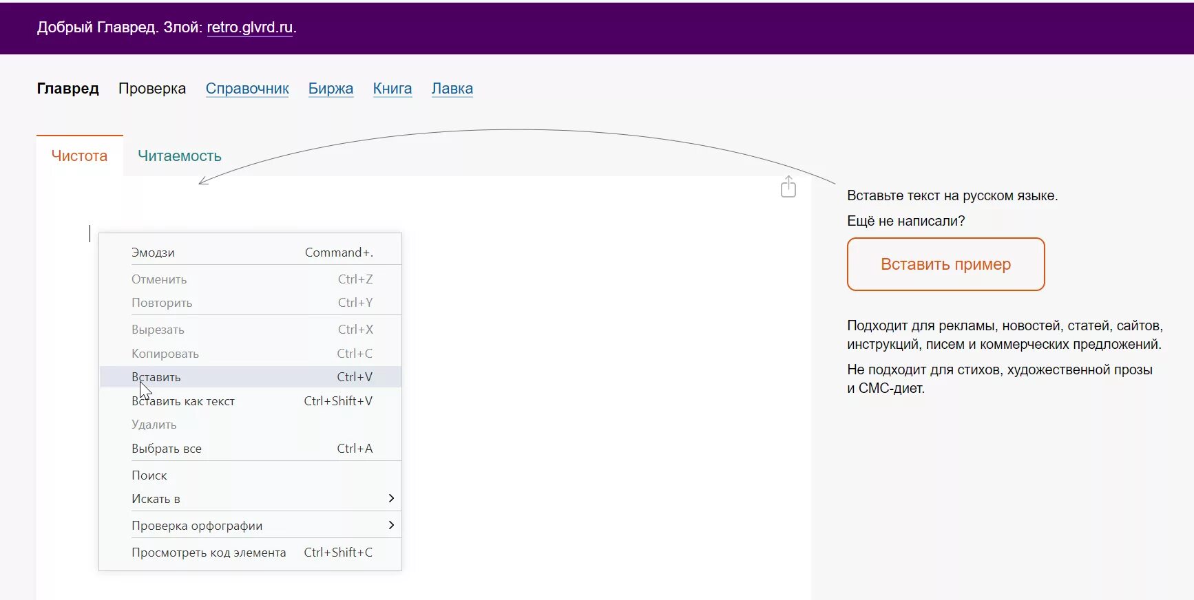
Task: Choose Поиск in the context menu
Action: (x=251, y=475)
